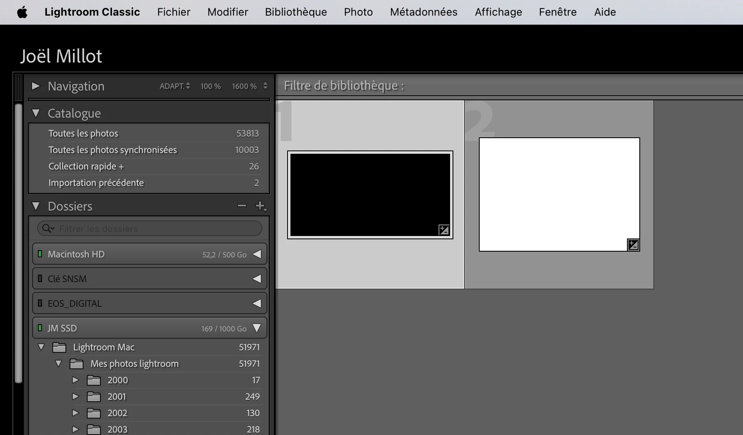This screenshot has height=435, width=743.
Task: Open the folder filter magnifier dropdown
Action: click(48, 229)
